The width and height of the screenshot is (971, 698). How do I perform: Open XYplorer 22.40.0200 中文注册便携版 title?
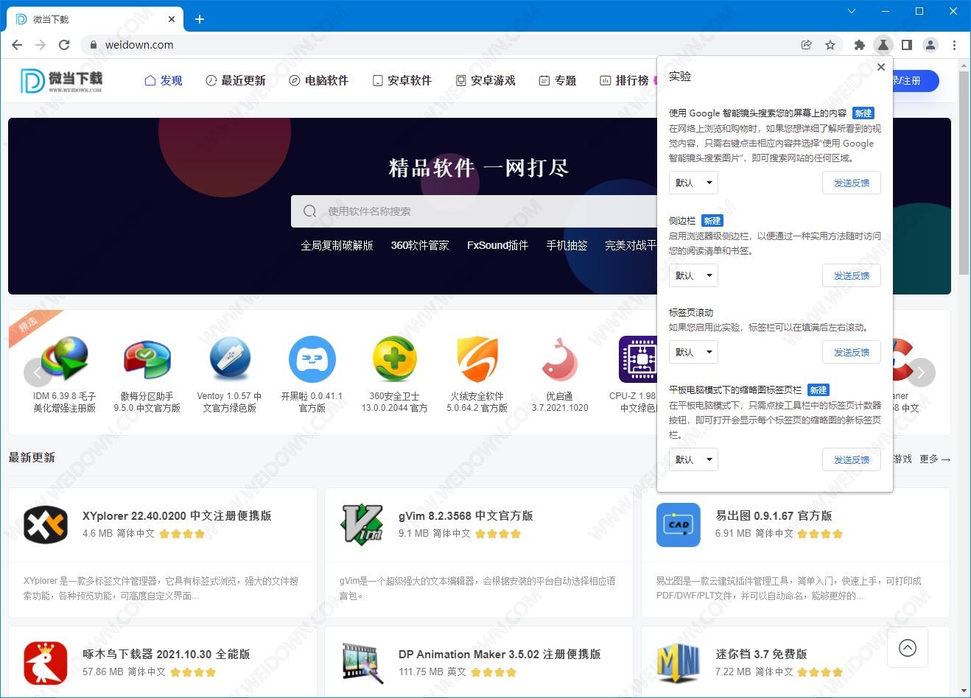(x=177, y=515)
